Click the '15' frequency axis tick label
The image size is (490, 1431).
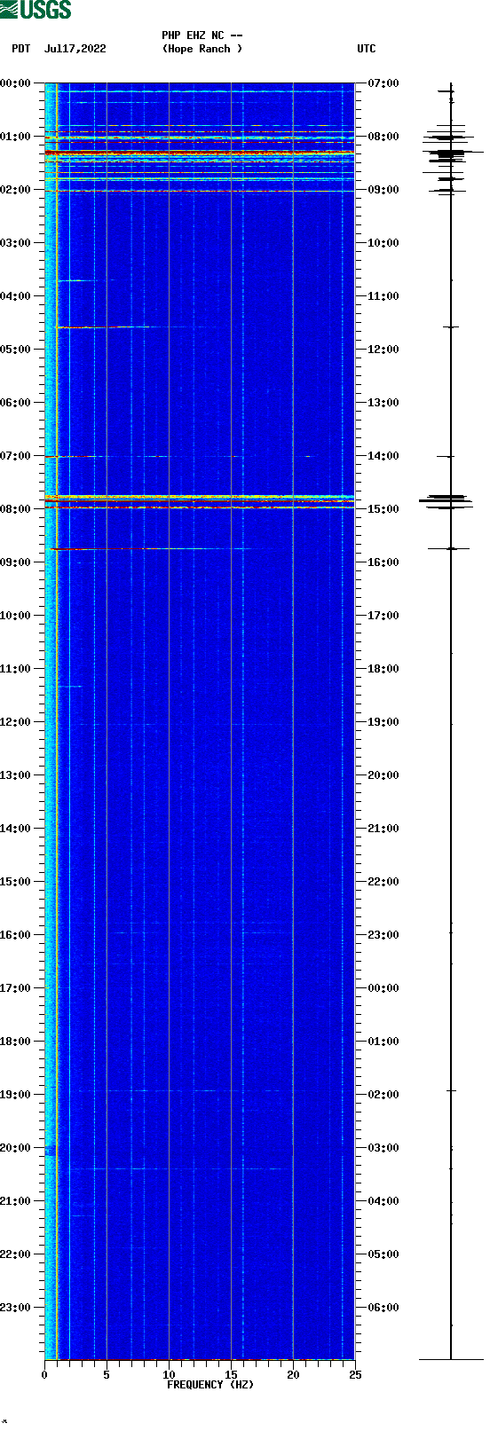tap(231, 1375)
